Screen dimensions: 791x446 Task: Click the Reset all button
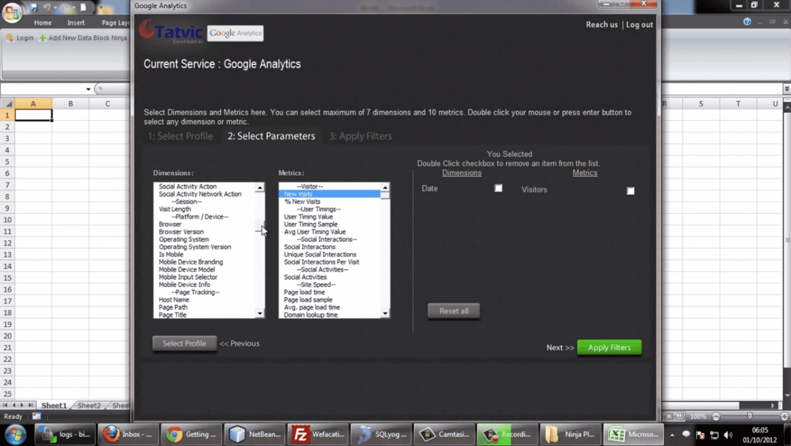(454, 311)
